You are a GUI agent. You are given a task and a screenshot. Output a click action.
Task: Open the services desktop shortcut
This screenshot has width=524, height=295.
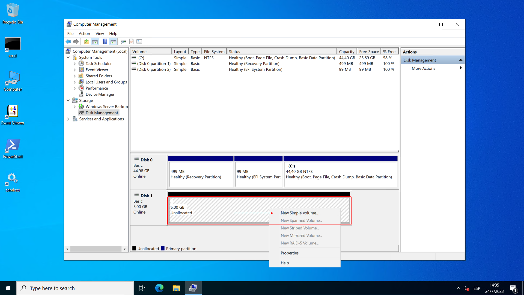click(13, 182)
